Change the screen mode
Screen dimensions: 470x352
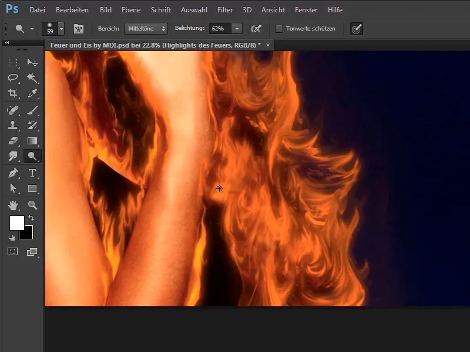tap(32, 252)
